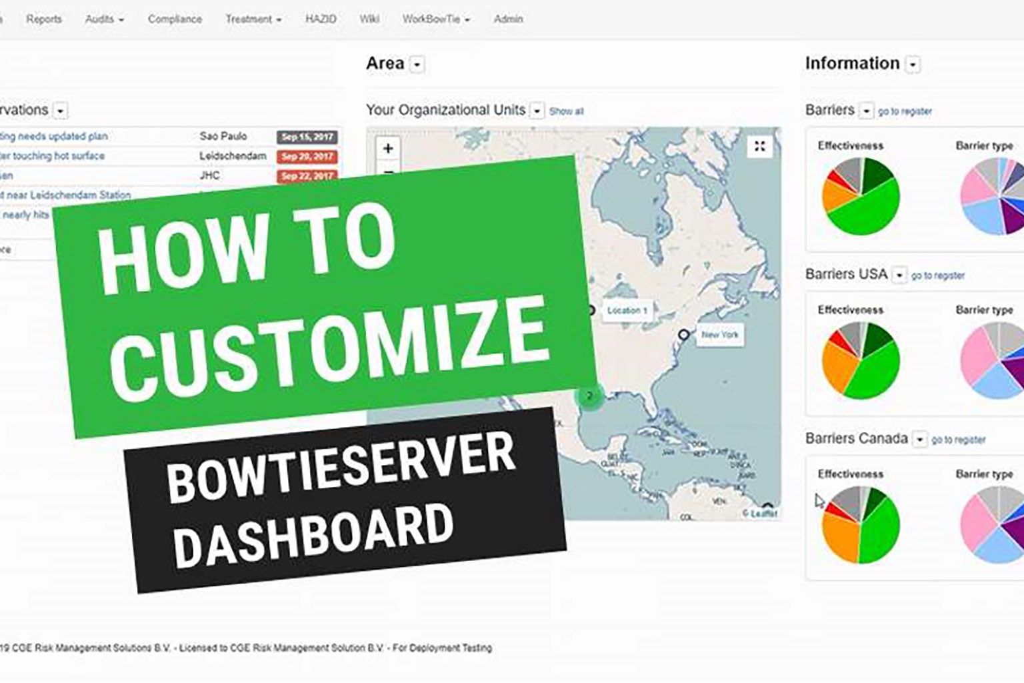Viewport: 1024px width, 683px height.
Task: Click Show all organizational units link
Action: click(566, 111)
